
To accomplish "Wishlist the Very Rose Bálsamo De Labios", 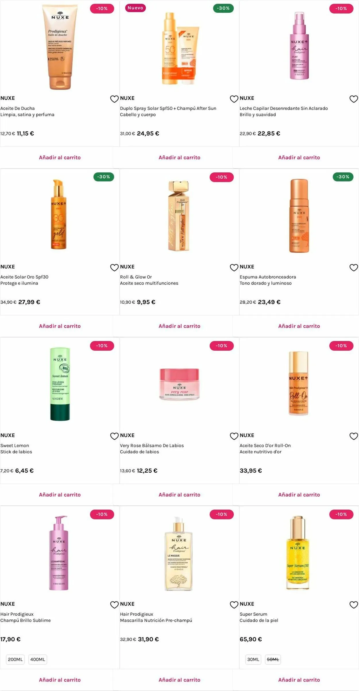I will [234, 436].
